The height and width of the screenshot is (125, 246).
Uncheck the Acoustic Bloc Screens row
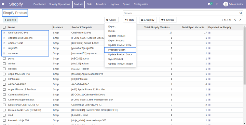[4, 38]
